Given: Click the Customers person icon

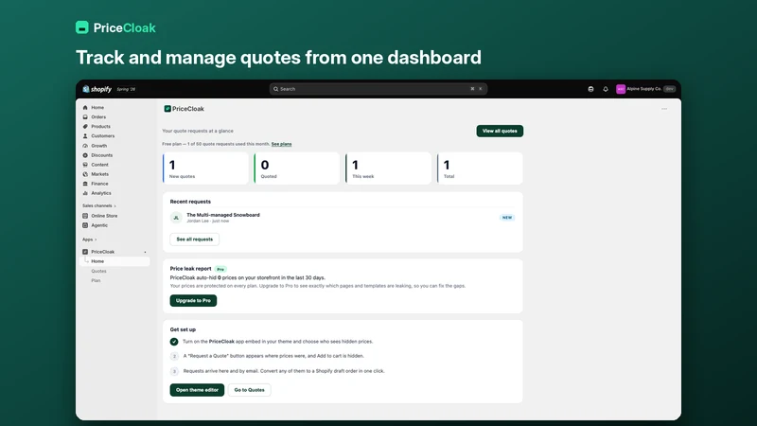Looking at the screenshot, I should (x=85, y=136).
